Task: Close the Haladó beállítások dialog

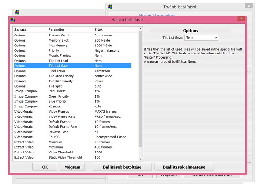Action: [242, 19]
